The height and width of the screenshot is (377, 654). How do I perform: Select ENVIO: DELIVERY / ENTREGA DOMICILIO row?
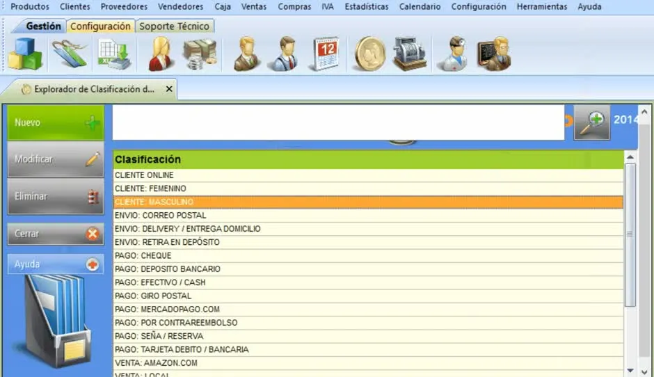[368, 229]
